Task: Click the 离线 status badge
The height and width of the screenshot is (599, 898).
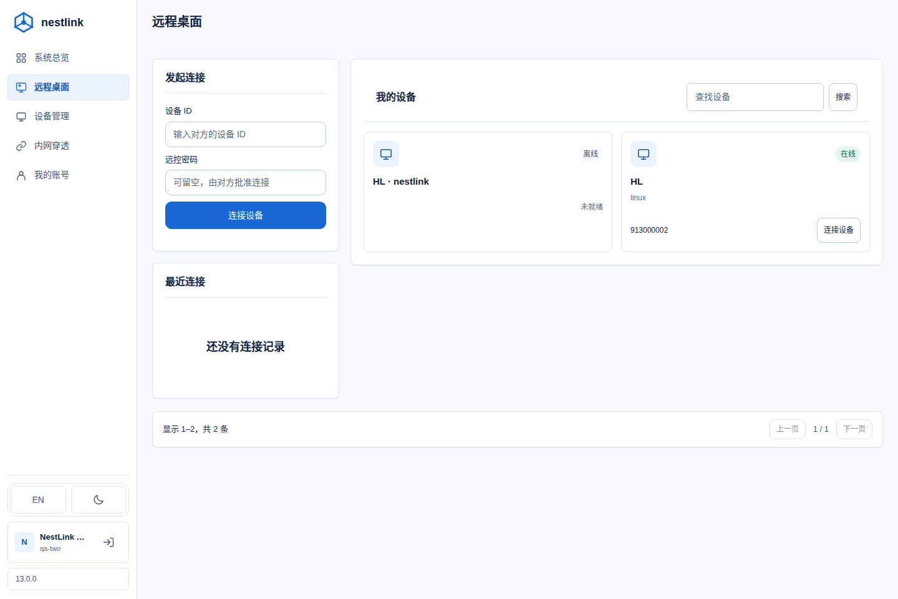Action: pos(591,154)
